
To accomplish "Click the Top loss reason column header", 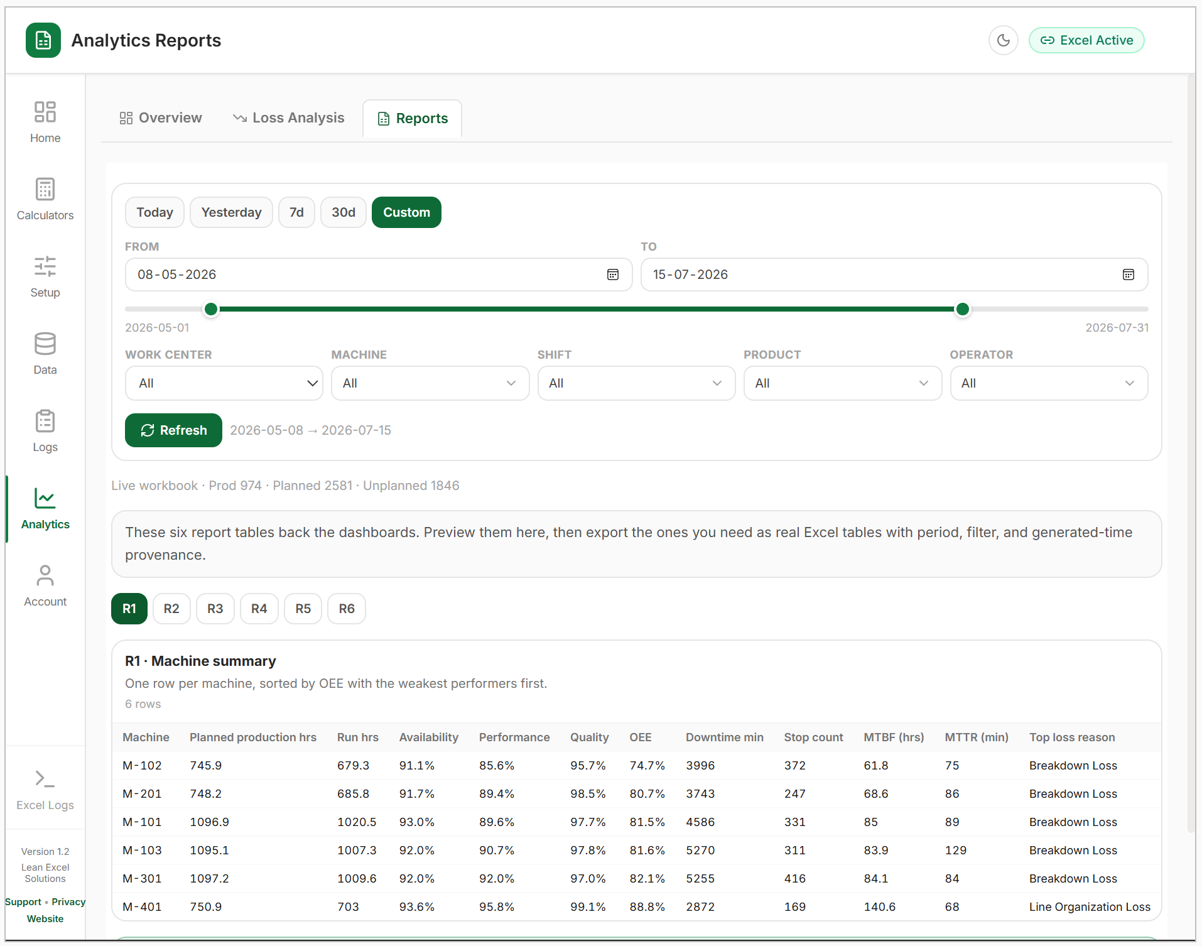I will coord(1072,737).
